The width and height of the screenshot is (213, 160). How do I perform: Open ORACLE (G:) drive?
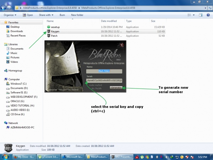click(x=17, y=101)
